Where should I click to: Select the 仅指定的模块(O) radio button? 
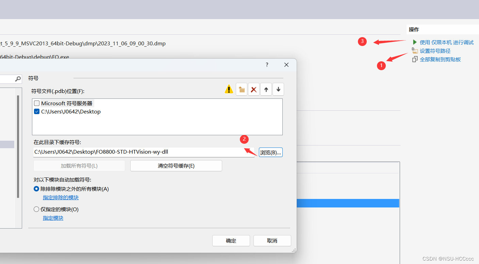point(36,209)
